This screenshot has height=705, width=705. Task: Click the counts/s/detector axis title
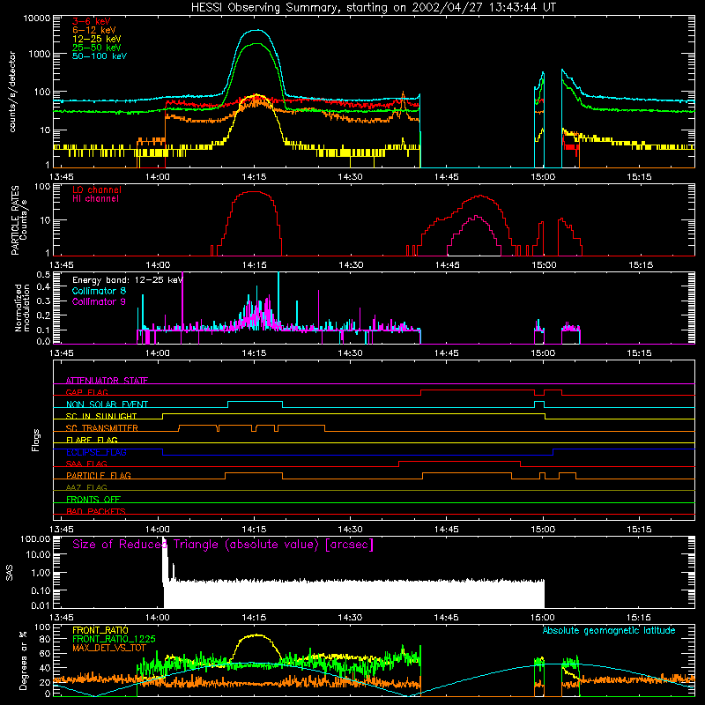(x=12, y=92)
